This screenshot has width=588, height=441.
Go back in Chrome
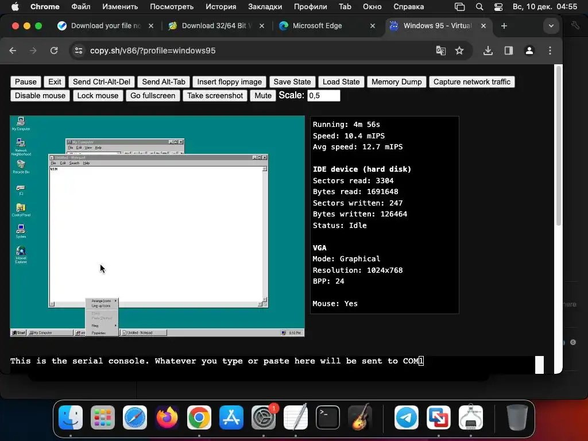(13, 51)
